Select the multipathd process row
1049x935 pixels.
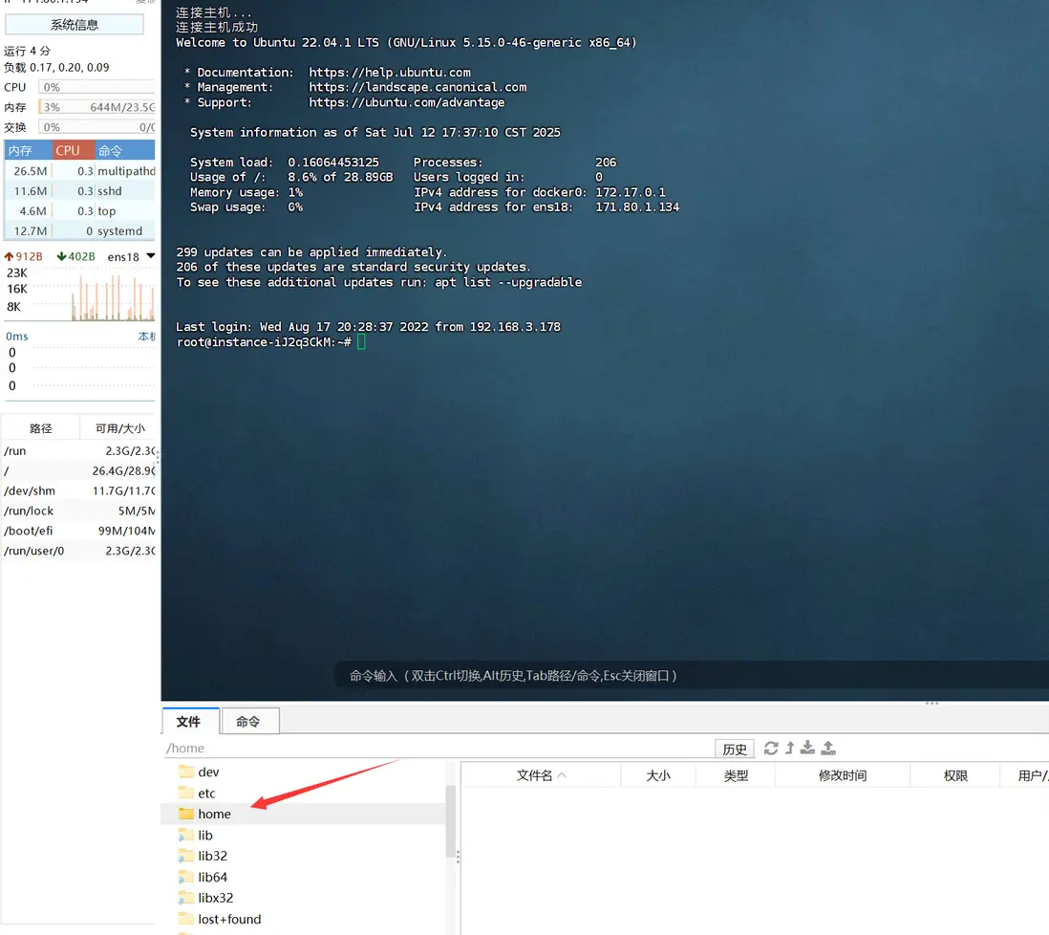(x=79, y=171)
